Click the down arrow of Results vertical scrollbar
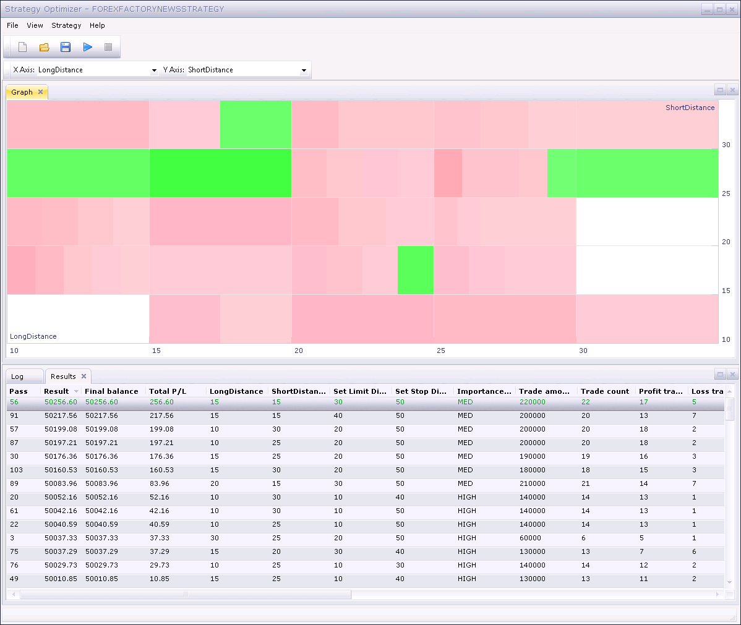The width and height of the screenshot is (741, 625). point(730,582)
